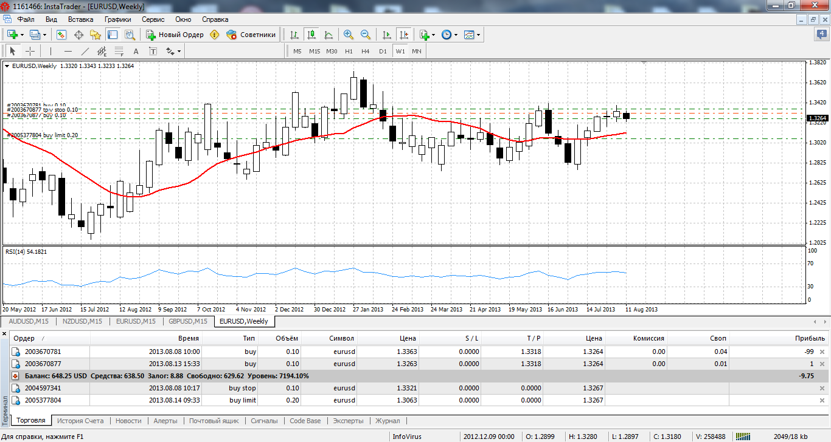
Task: Toggle the chart shift button
Action: click(x=403, y=35)
